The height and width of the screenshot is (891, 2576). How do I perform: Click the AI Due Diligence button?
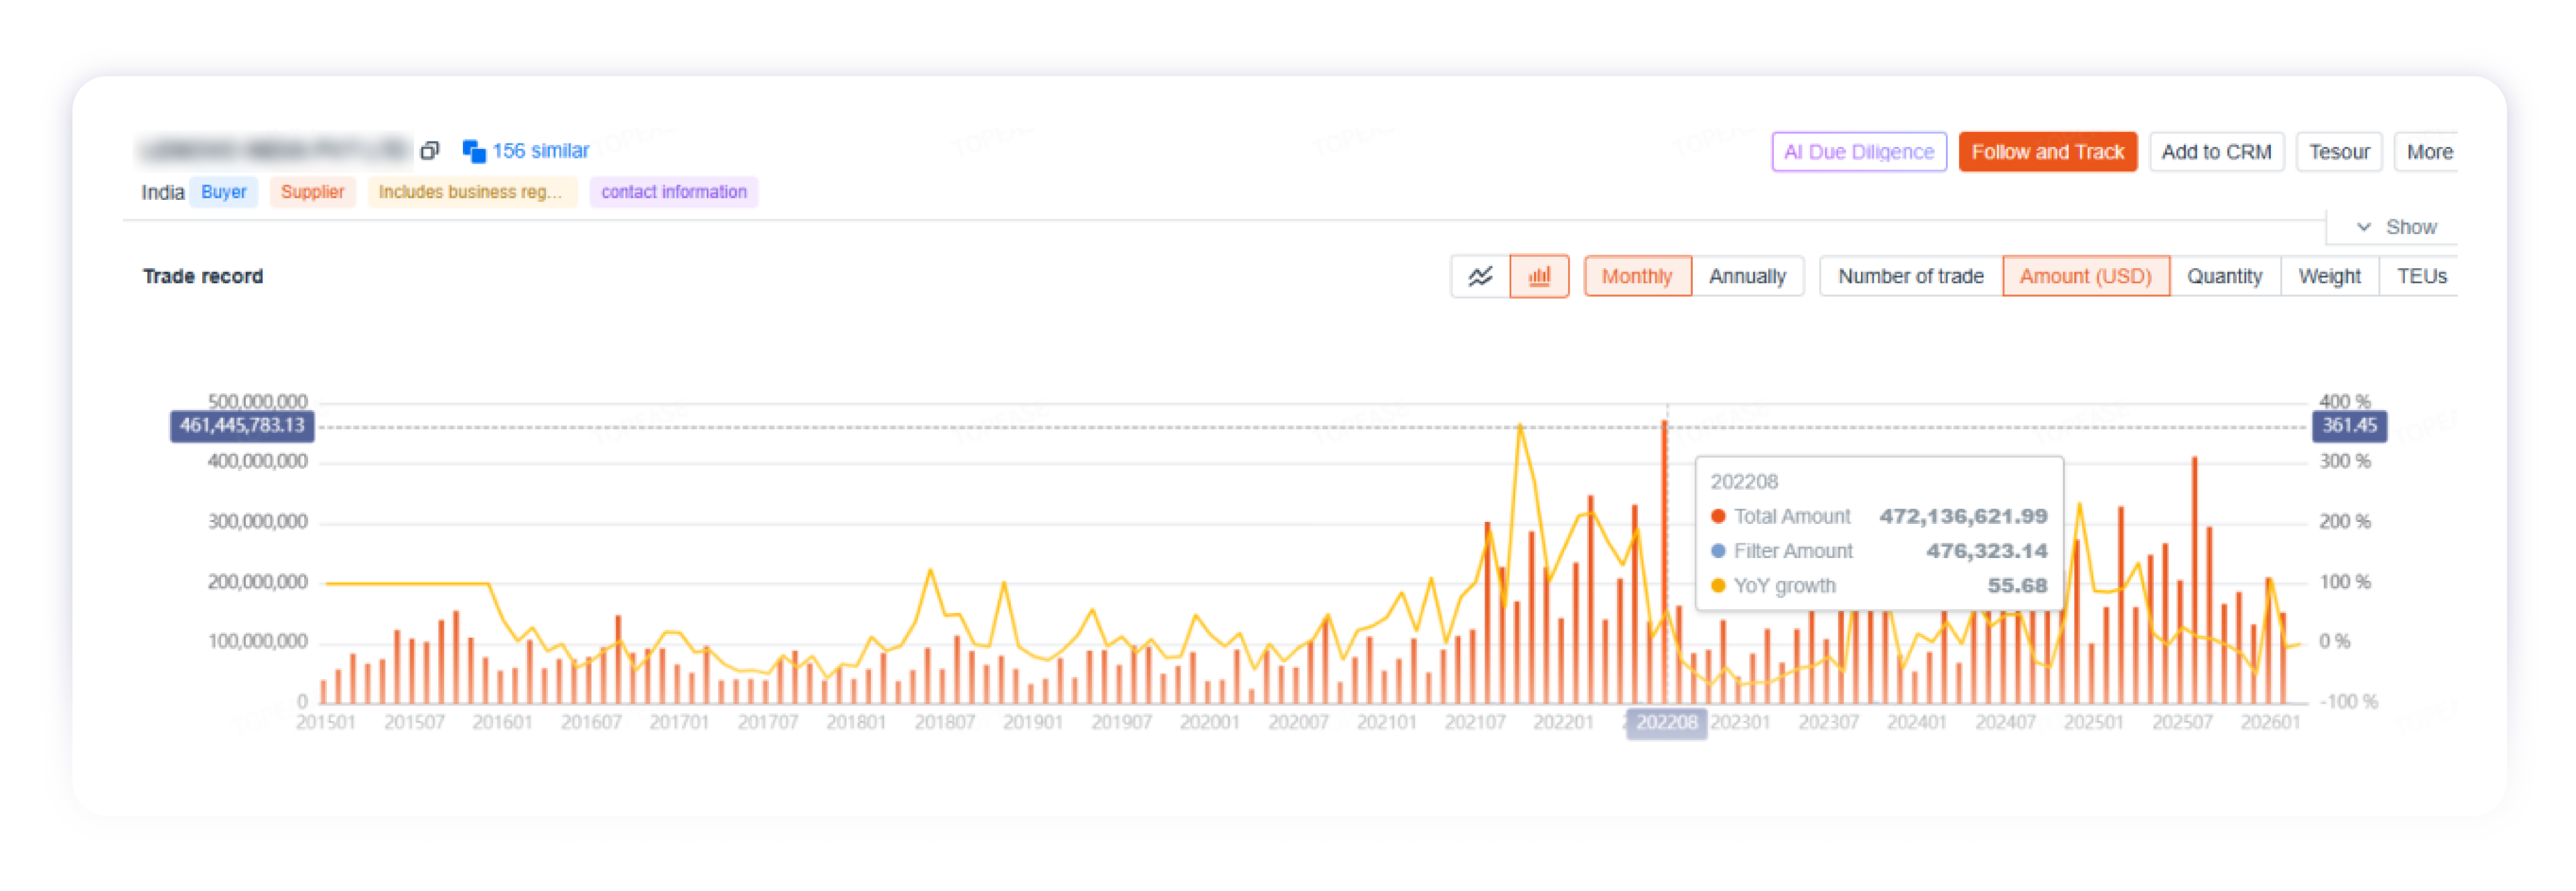click(x=1859, y=152)
